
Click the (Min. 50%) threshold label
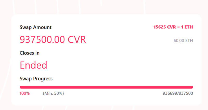coord(53,93)
